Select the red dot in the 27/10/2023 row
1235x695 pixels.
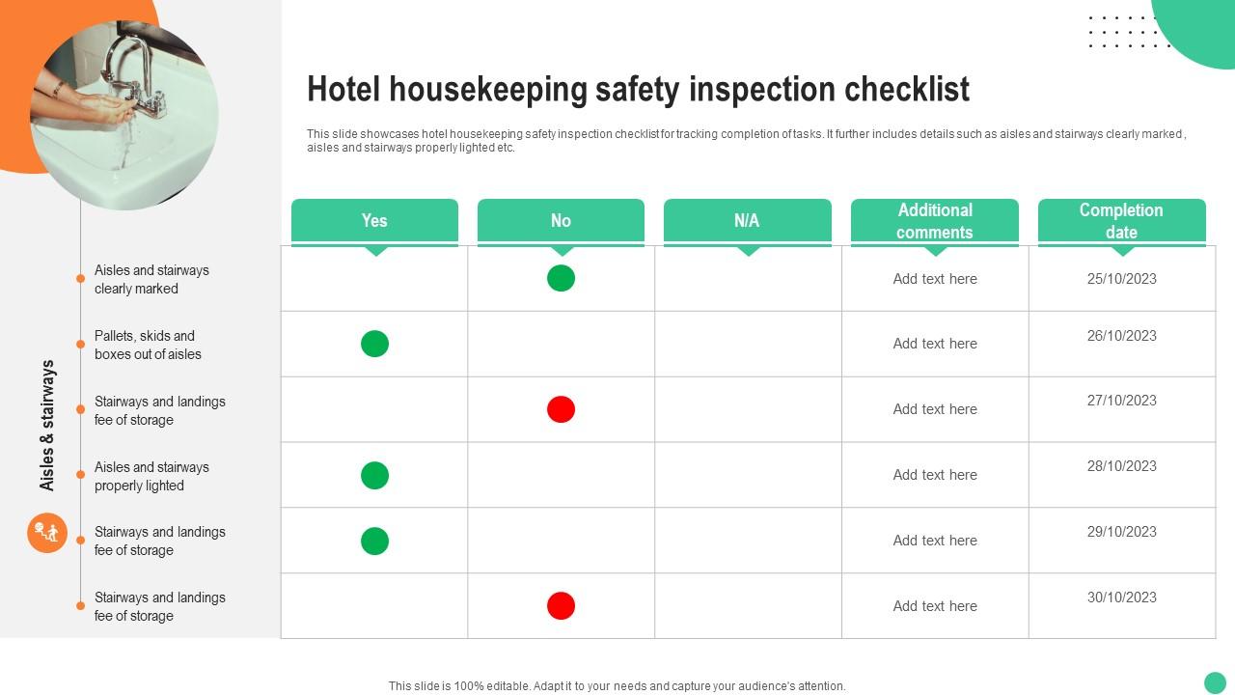561,409
